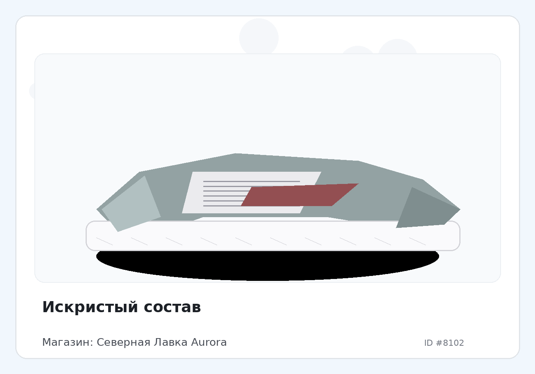Click the word состав in the title
The width and height of the screenshot is (535, 374).
[x=172, y=307]
